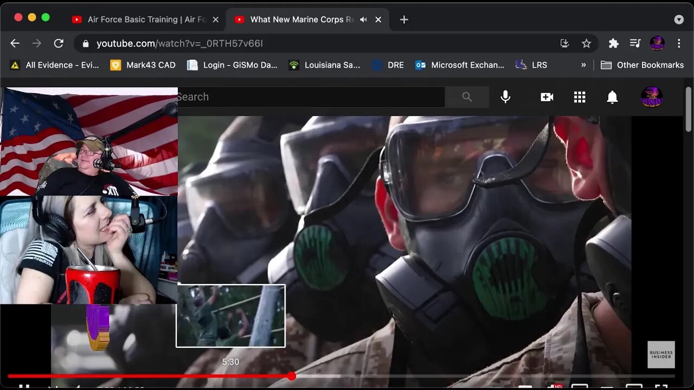Image resolution: width=694 pixels, height=390 pixels.
Task: Open a new tab with the plus button
Action: tap(404, 19)
